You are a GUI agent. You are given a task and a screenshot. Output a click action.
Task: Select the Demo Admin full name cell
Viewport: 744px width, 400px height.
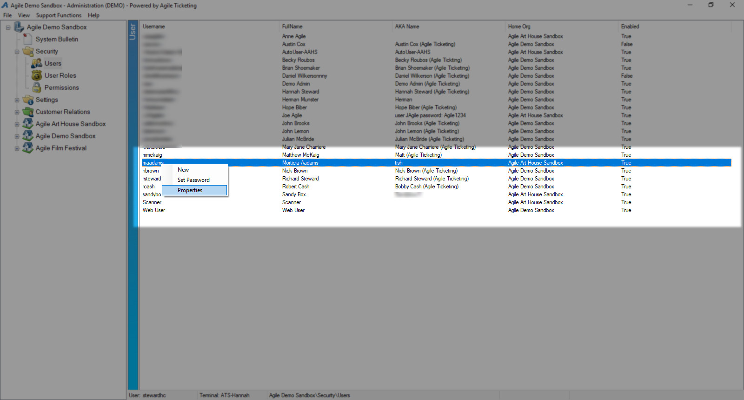point(296,84)
